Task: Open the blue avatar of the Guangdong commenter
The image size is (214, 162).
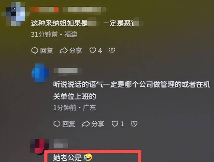Action: [x=40, y=73]
